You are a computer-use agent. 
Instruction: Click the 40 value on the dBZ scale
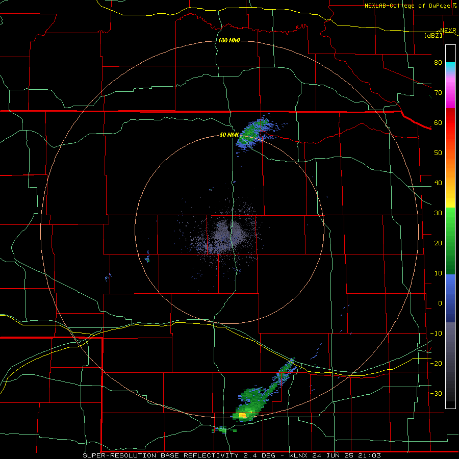[438, 183]
